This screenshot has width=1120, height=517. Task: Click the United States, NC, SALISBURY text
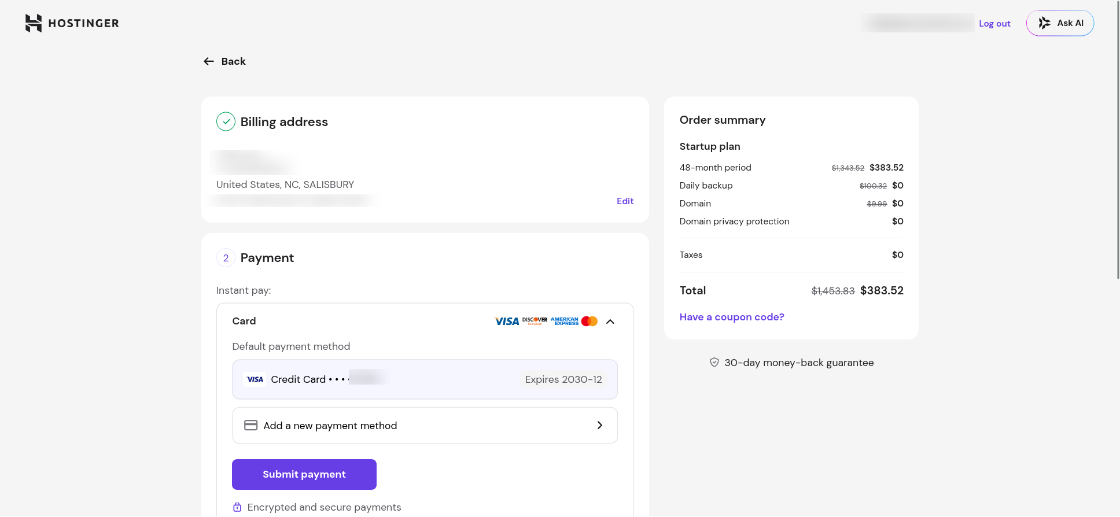click(x=285, y=184)
